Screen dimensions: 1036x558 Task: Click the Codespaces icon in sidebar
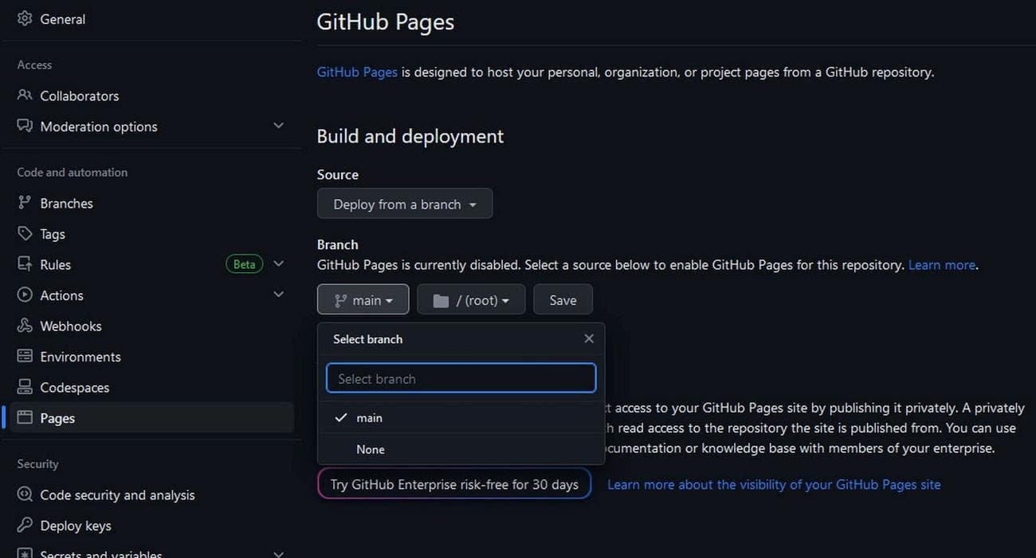pyautogui.click(x=25, y=387)
